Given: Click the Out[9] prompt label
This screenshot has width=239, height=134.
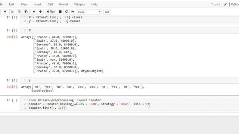Looking at the screenshot, I should click(12, 87).
